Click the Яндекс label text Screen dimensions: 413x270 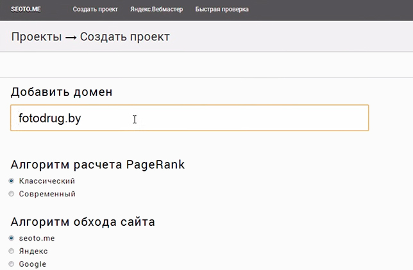tap(33, 251)
